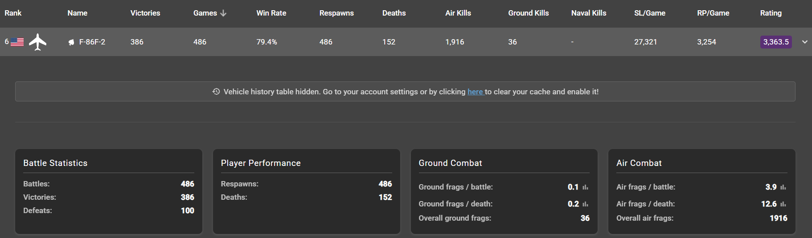This screenshot has width=812, height=238.
Task: Sort by the Air Kills column header
Action: click(458, 13)
